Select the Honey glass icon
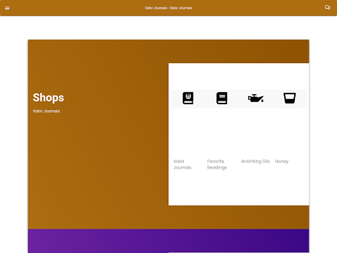Image resolution: width=337 pixels, height=253 pixels. pos(290,98)
